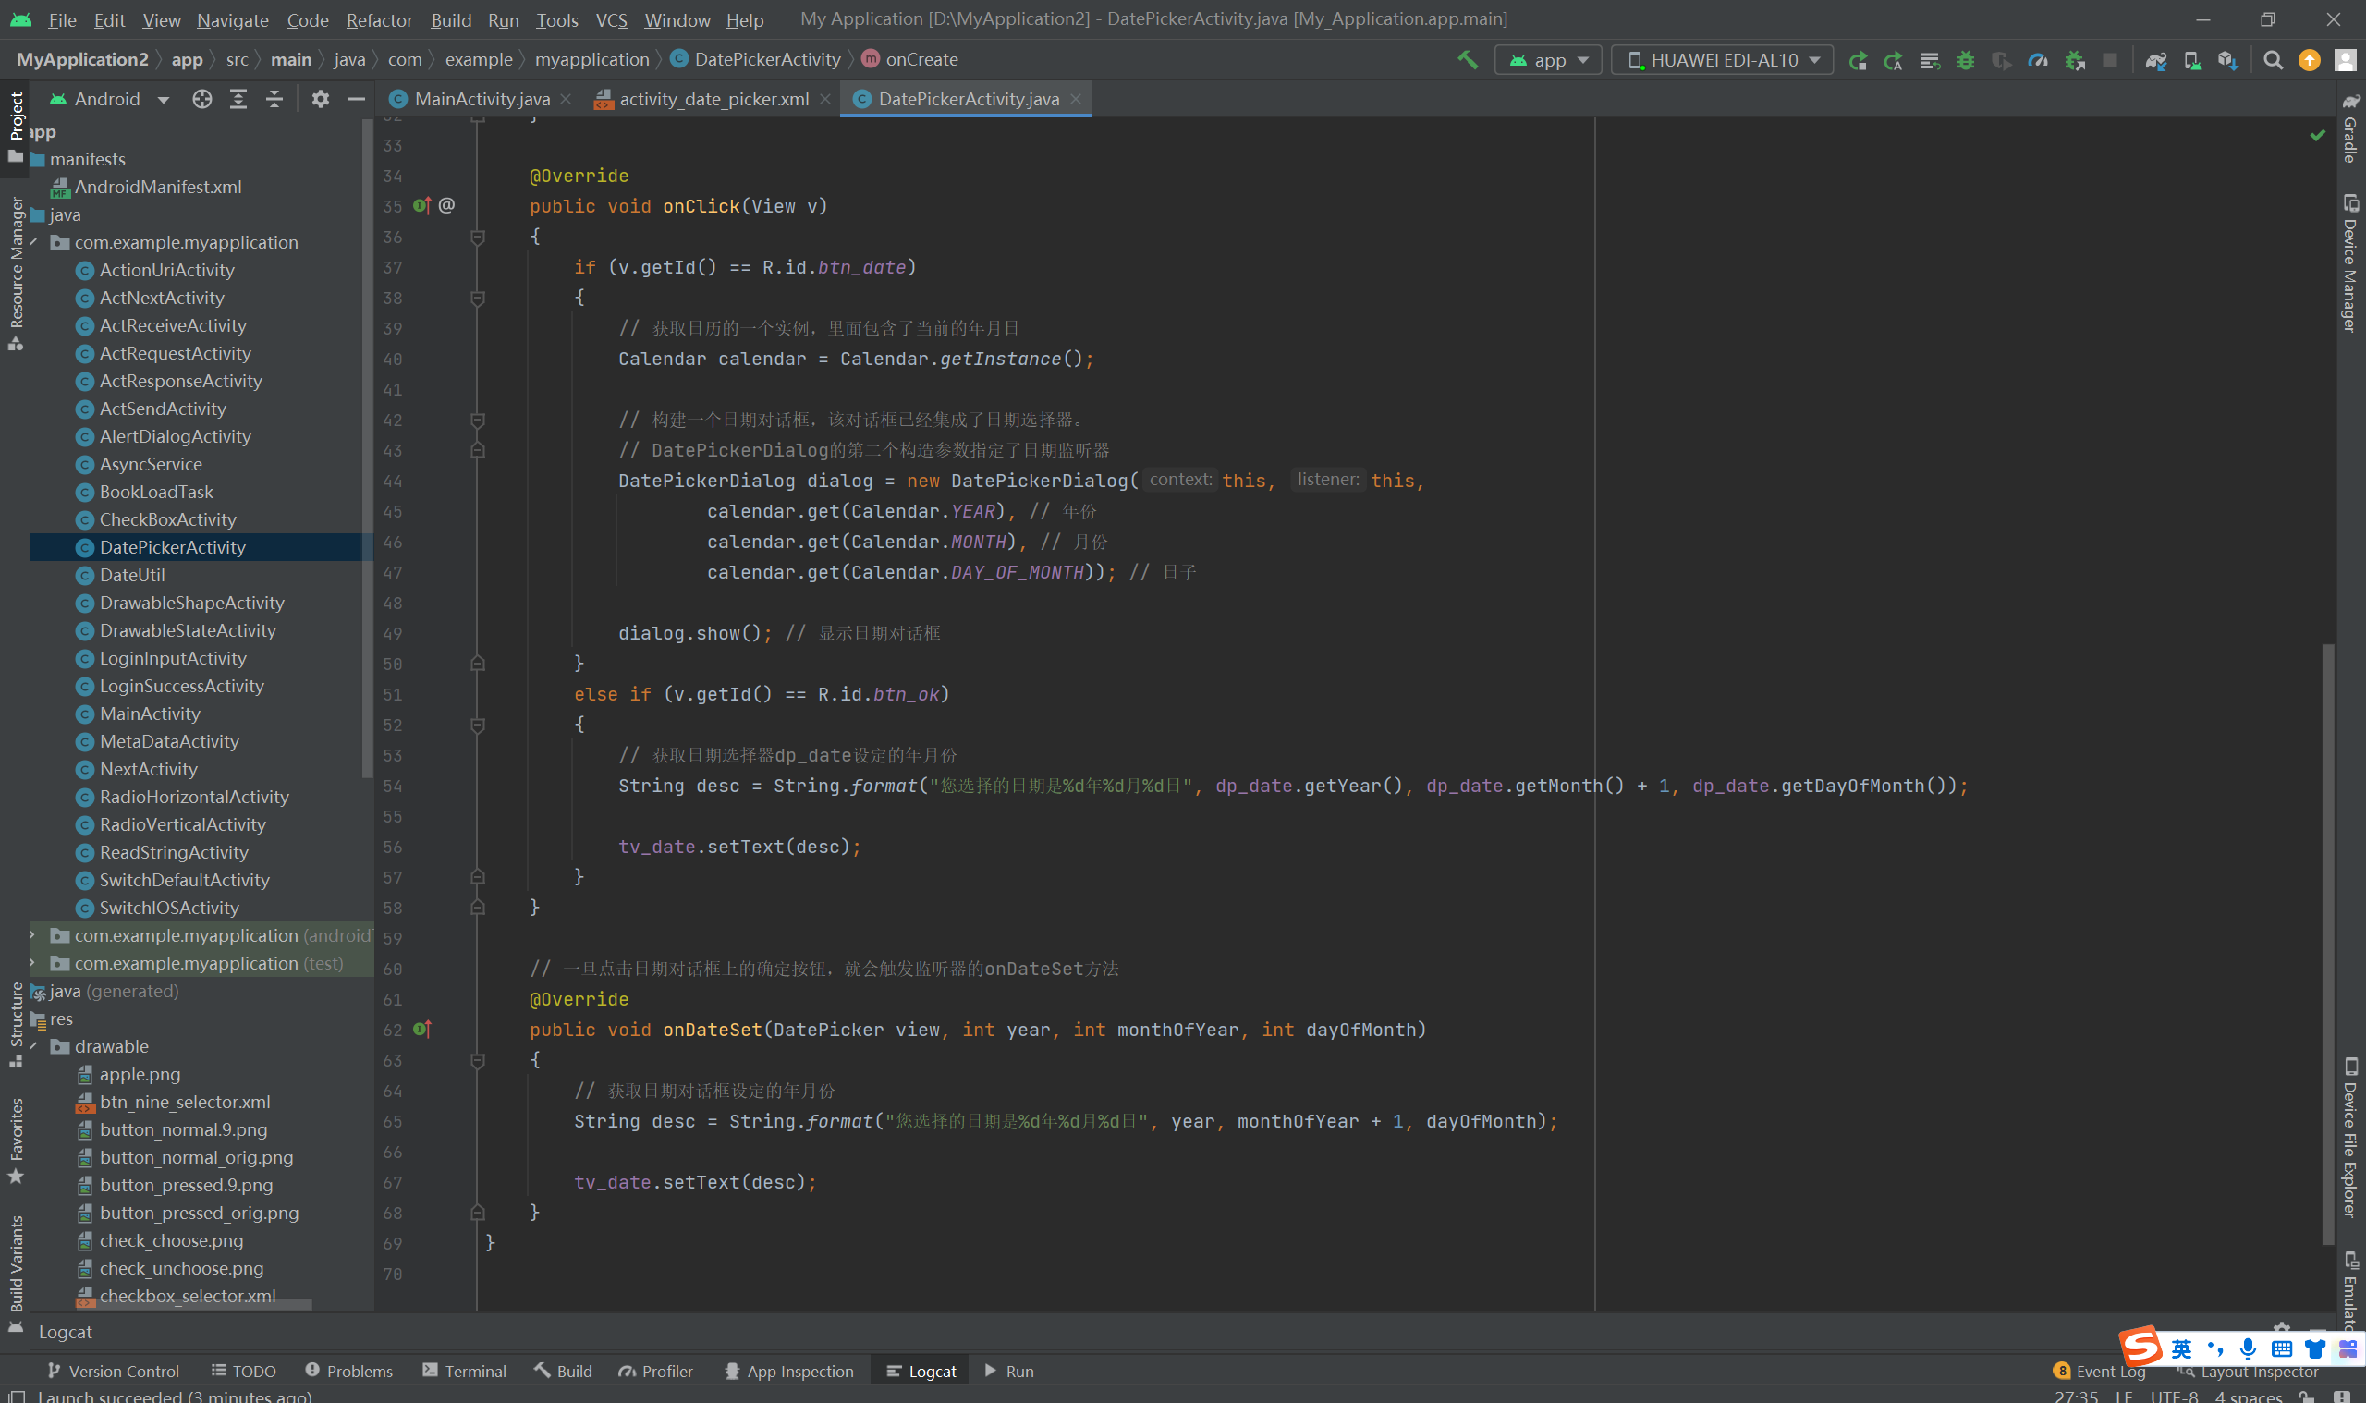Viewport: 2366px width, 1403px height.
Task: Open the HUAWEI EDI-AL10 device dropdown
Action: pyautogui.click(x=1722, y=60)
